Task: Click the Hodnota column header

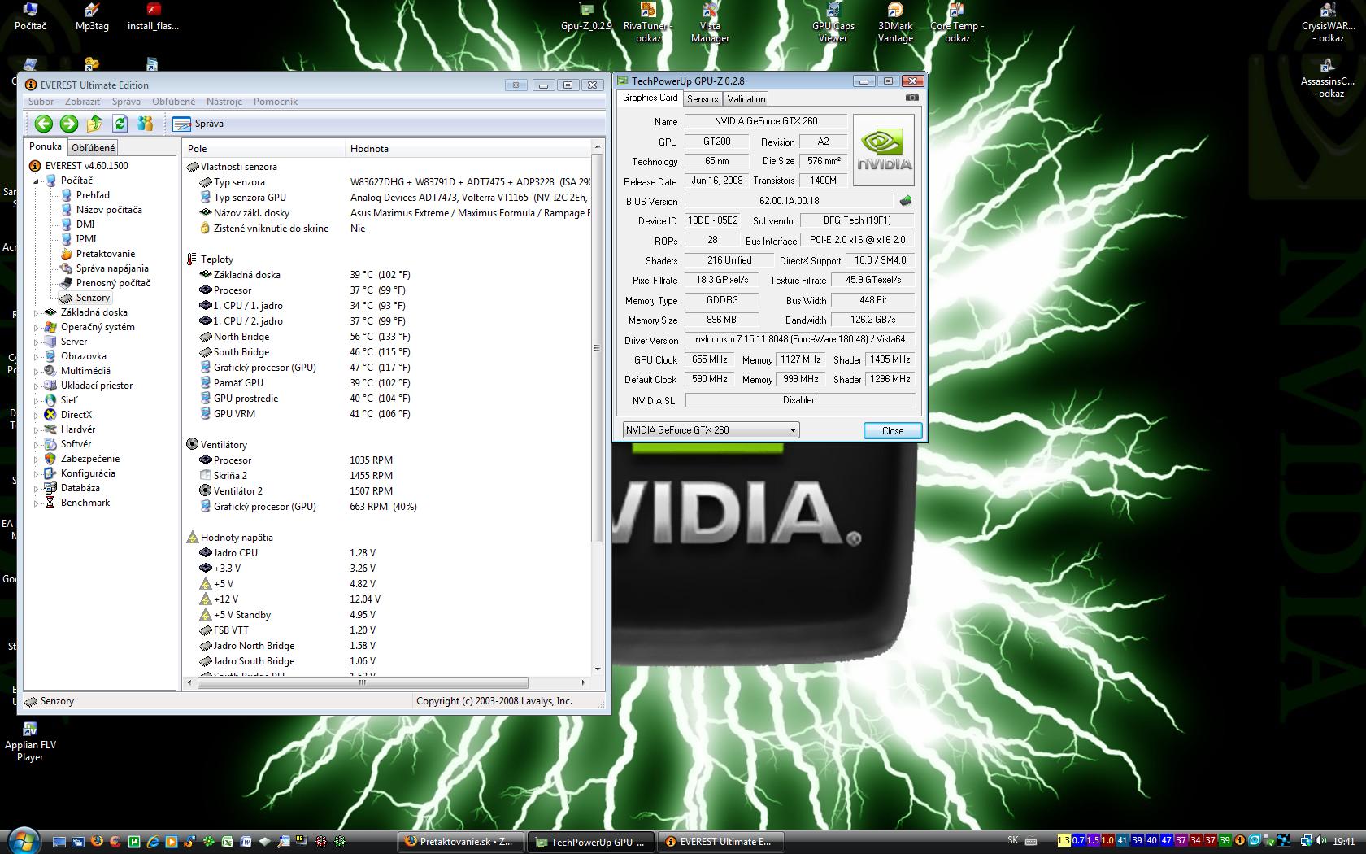Action: point(468,148)
